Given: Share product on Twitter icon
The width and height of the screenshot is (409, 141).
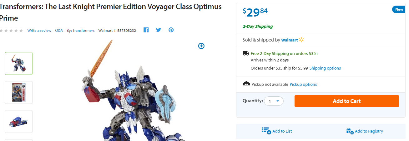Looking at the screenshot, I should (x=159, y=30).
